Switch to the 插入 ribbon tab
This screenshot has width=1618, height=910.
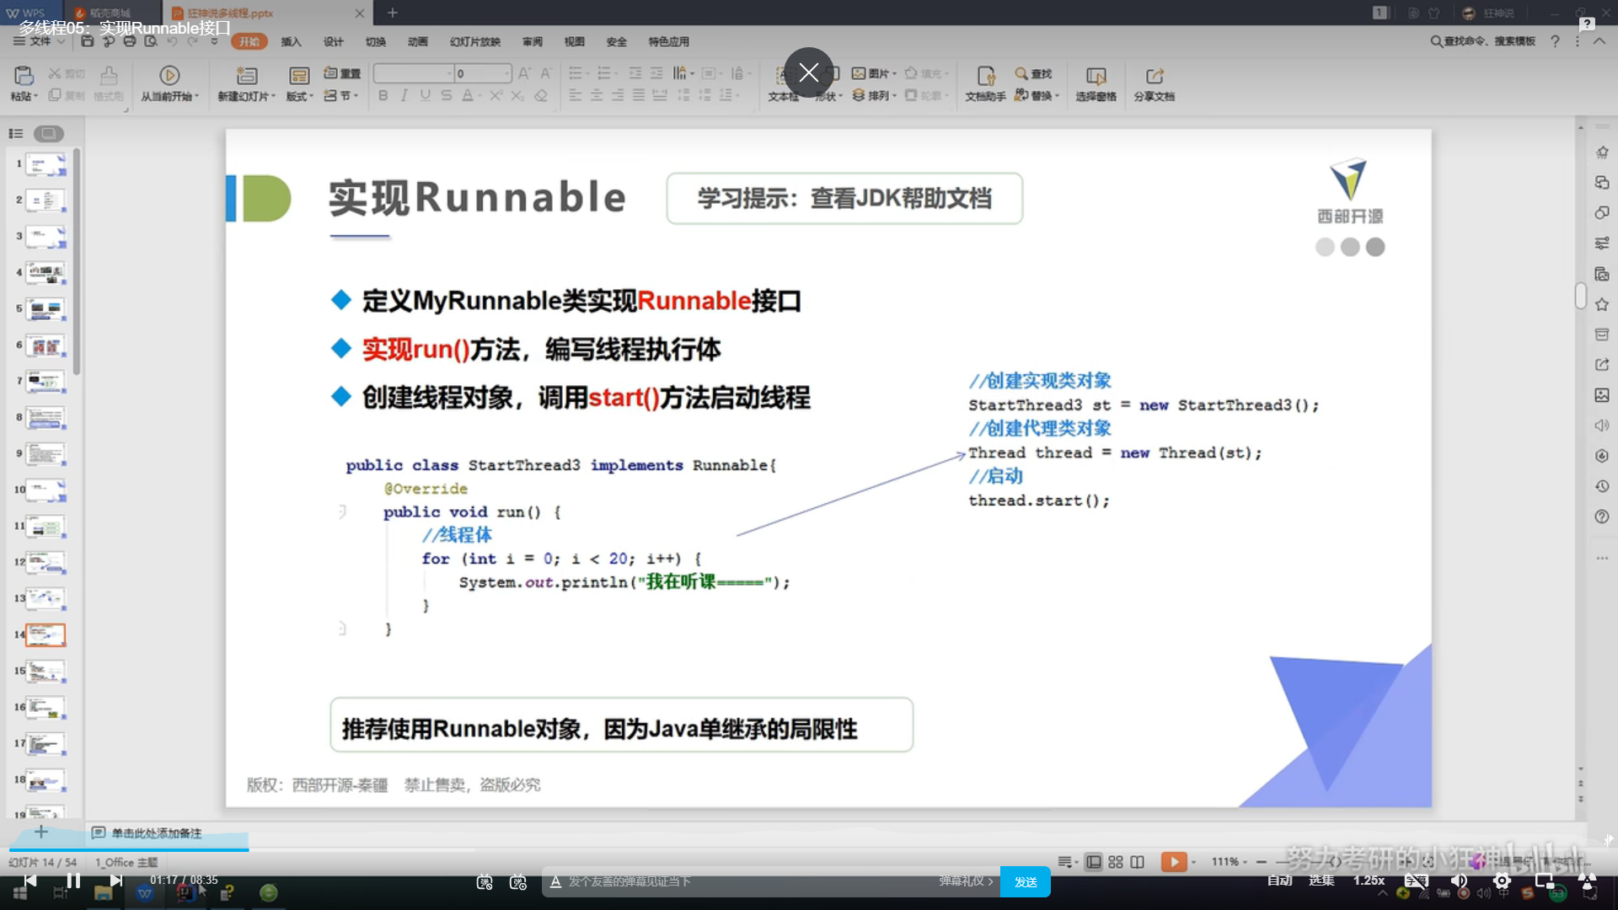[291, 41]
